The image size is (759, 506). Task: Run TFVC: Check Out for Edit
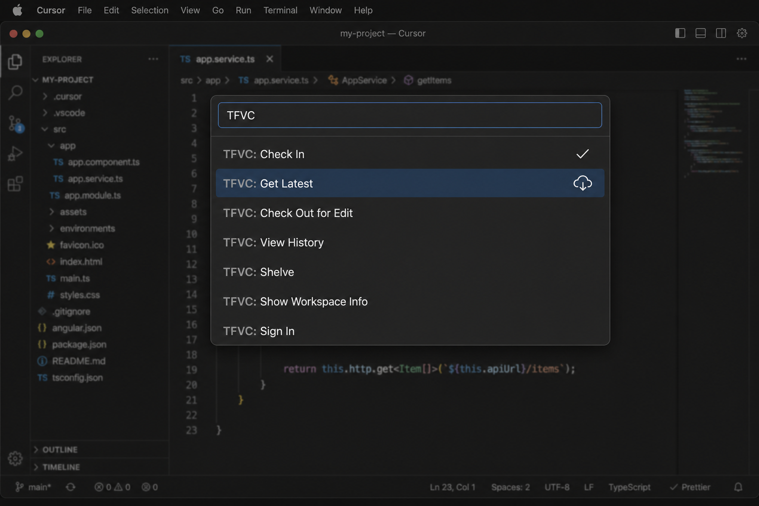(410, 213)
